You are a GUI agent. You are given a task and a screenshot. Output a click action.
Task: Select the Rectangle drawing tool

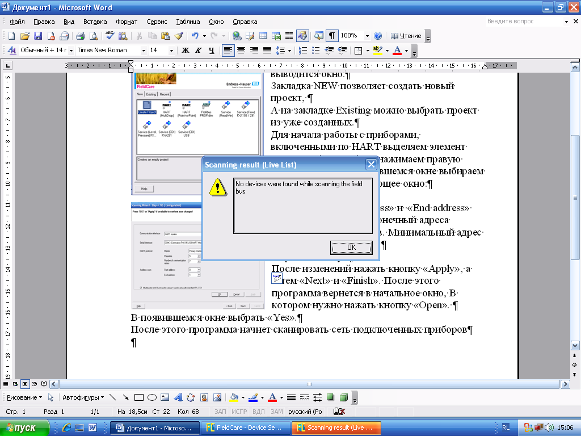click(x=139, y=397)
